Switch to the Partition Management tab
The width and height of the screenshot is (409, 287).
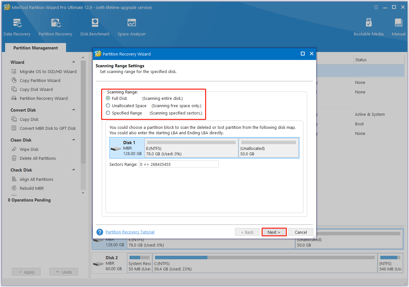tap(35, 48)
